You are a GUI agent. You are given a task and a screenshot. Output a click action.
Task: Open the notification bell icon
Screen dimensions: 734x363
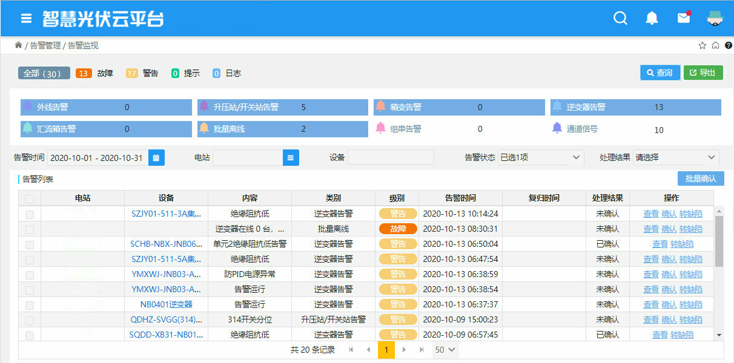(652, 18)
